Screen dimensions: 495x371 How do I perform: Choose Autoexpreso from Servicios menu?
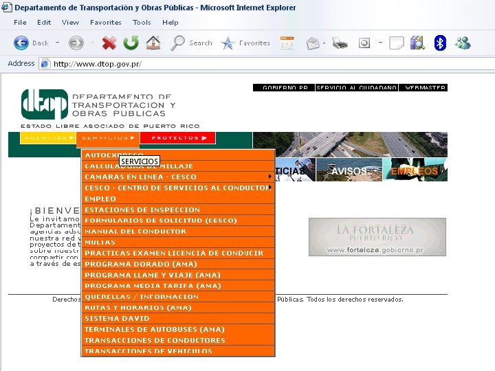[x=178, y=155]
